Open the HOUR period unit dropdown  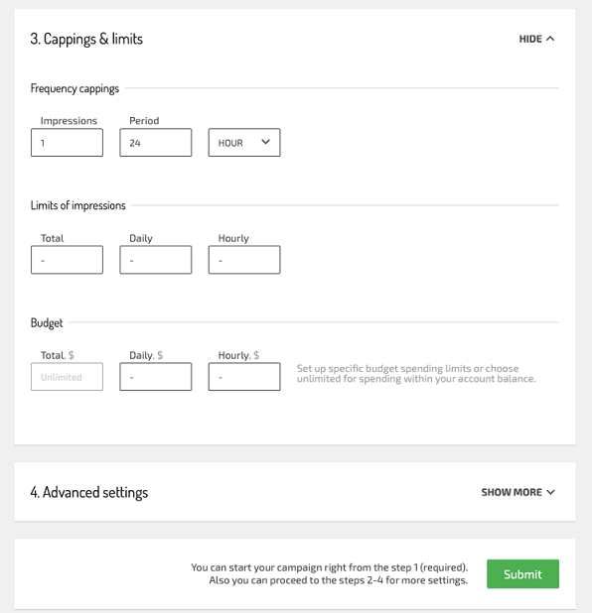[x=244, y=143]
